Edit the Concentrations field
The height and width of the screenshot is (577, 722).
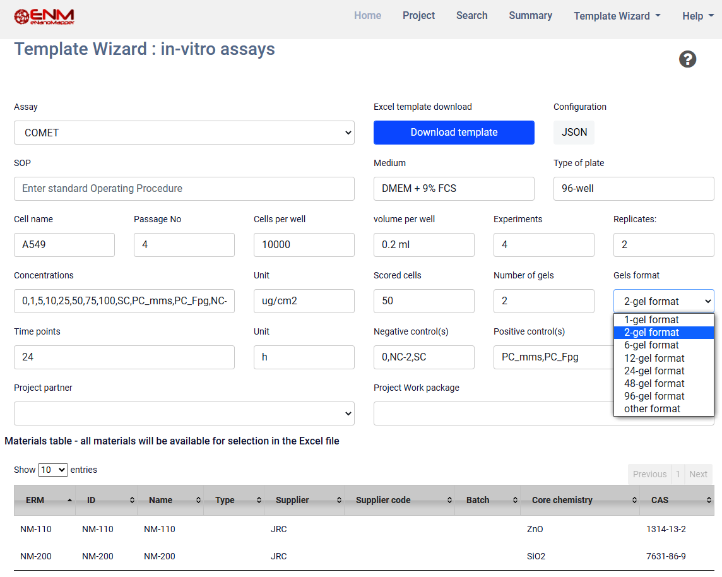[x=124, y=301]
